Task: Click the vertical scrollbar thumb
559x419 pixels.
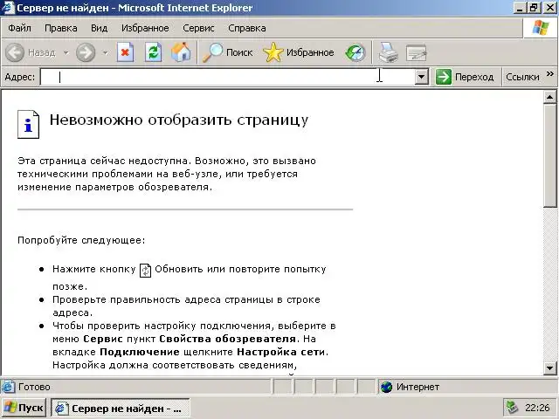Action: pyautogui.click(x=549, y=155)
